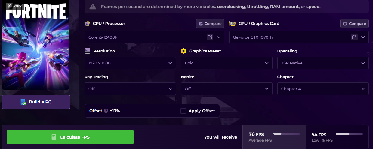Open GPU details external link icon
The height and width of the screenshot is (149, 373).
click(354, 37)
